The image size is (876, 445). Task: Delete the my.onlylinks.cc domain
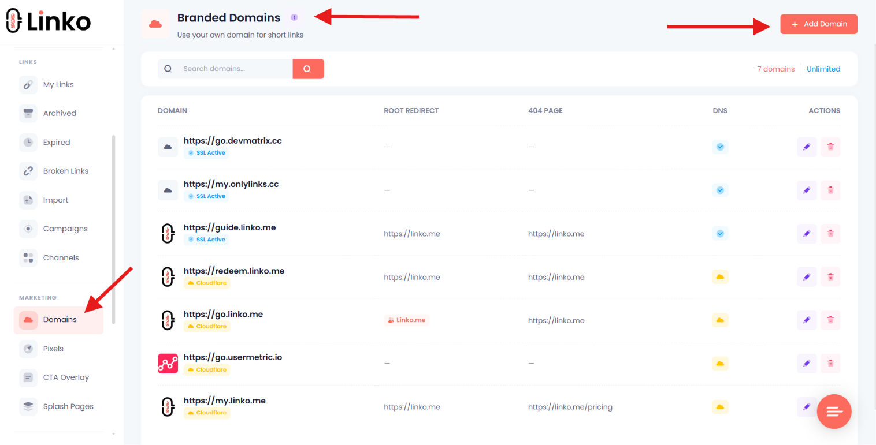(x=830, y=190)
